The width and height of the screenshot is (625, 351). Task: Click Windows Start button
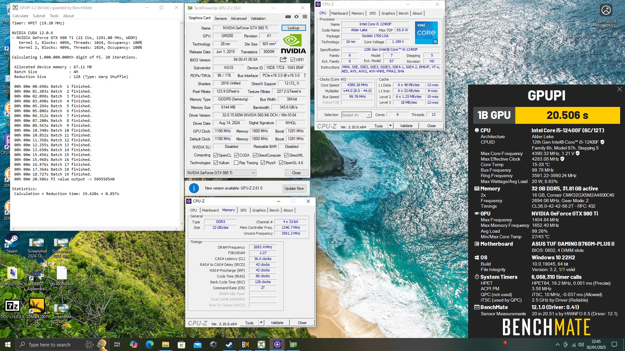[x=8, y=344]
